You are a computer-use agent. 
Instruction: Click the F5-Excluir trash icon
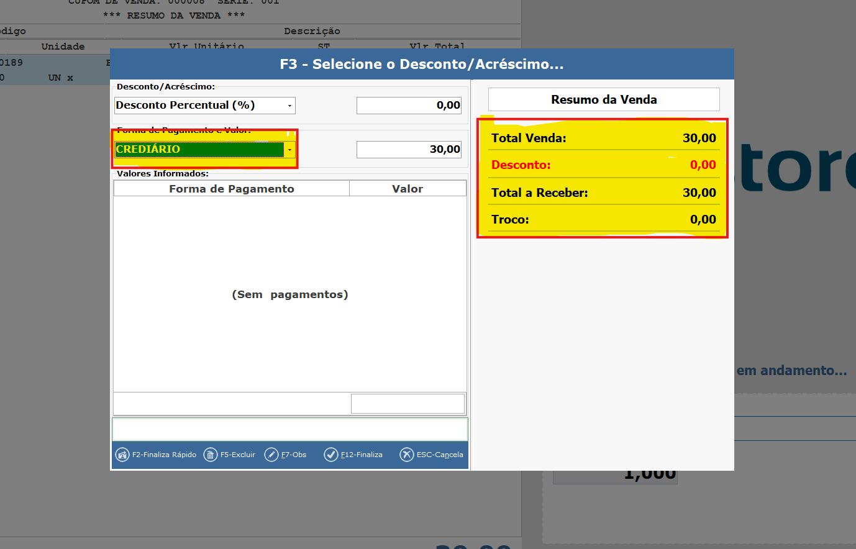point(211,455)
